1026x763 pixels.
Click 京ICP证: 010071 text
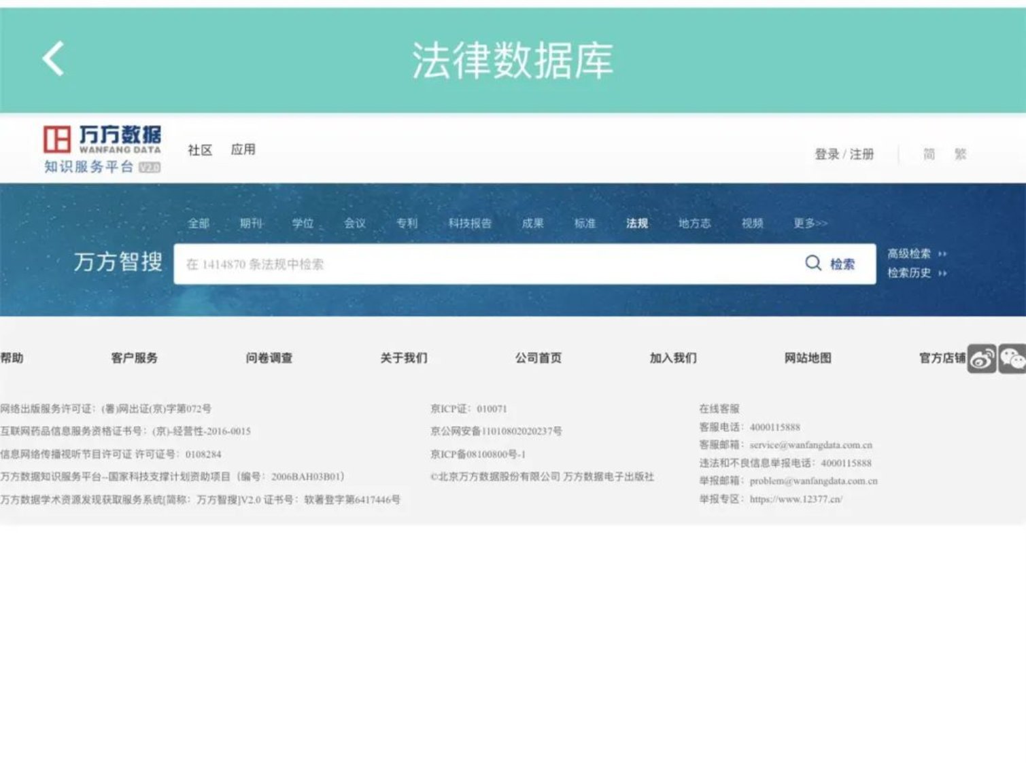click(x=468, y=409)
